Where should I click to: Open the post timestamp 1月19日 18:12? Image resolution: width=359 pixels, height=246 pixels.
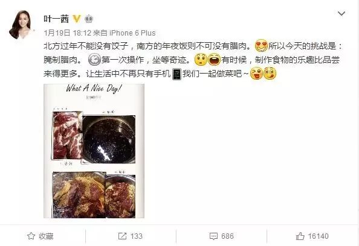coord(68,33)
